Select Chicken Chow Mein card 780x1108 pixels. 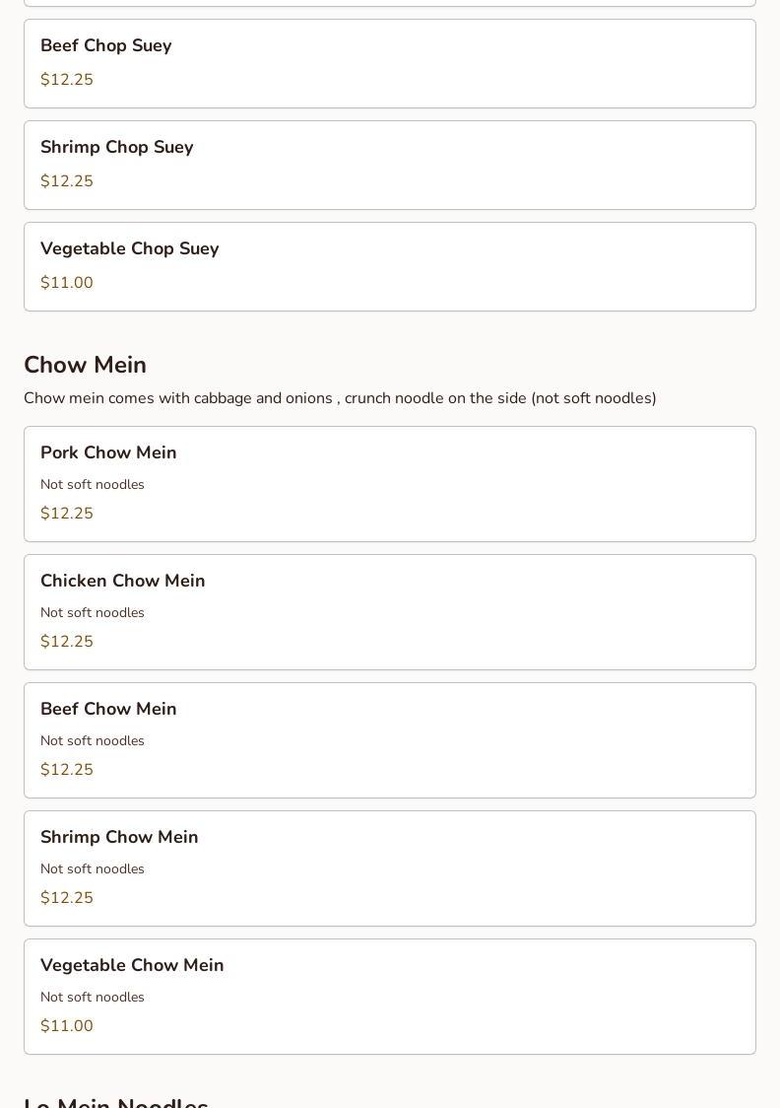390,612
